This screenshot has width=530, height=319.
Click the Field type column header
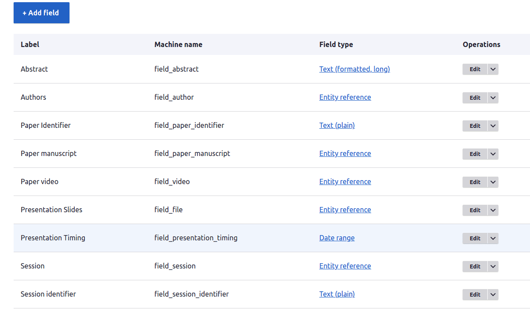click(336, 44)
